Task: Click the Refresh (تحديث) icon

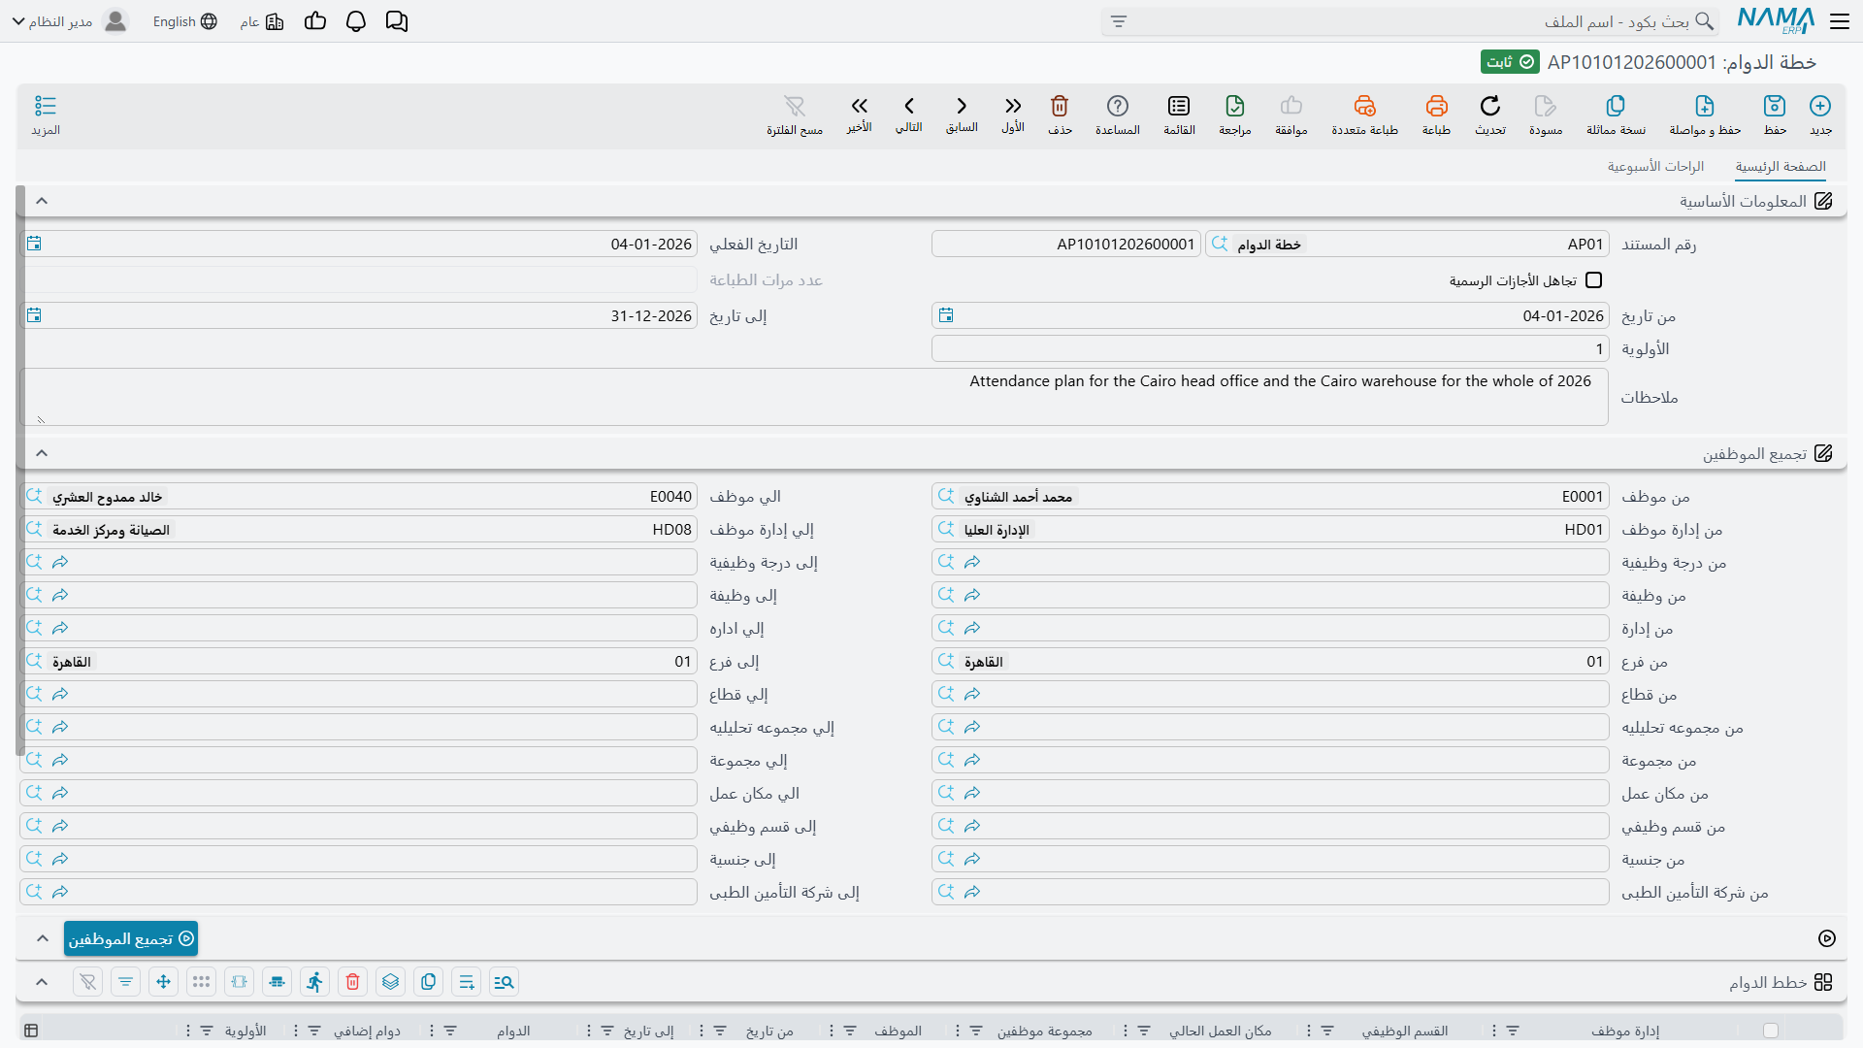Action: [1490, 106]
